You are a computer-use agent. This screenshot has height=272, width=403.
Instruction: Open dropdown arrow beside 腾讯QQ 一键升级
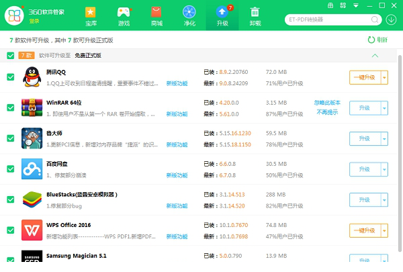coord(384,77)
